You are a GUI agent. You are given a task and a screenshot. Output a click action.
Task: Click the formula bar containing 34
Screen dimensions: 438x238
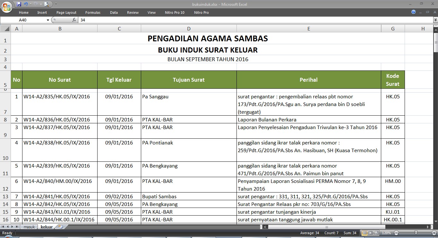[x=256, y=20]
